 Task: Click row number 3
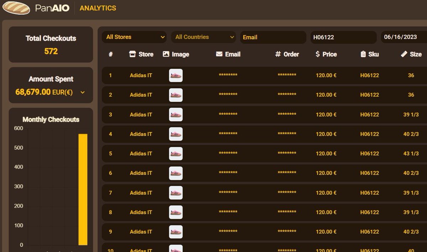tap(110, 115)
